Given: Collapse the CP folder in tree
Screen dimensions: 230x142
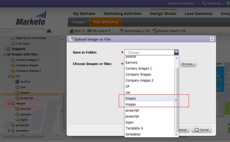Looking at the screenshot, I should pyautogui.click(x=9, y=76).
